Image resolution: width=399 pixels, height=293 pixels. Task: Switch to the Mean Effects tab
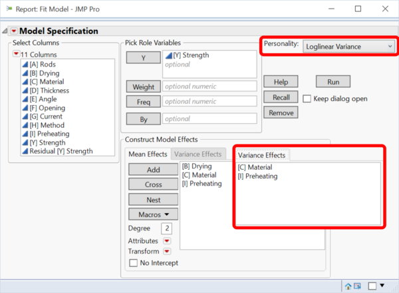click(x=147, y=154)
